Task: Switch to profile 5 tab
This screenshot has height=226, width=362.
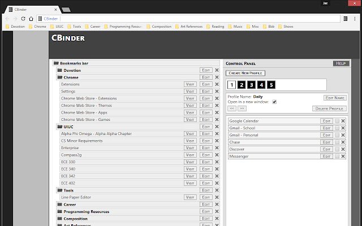Action: click(x=271, y=85)
